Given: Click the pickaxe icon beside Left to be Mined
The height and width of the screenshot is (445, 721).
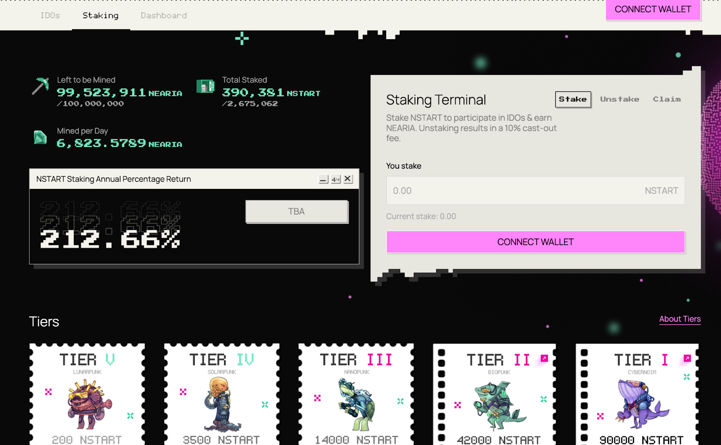Looking at the screenshot, I should click(x=40, y=86).
